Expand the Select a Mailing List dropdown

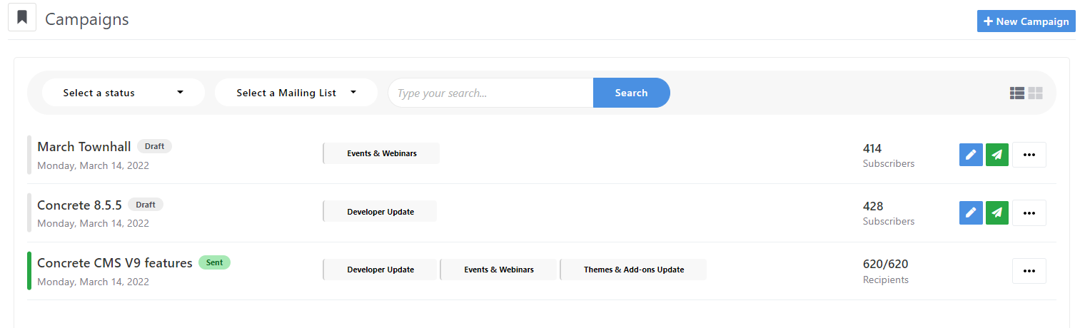[296, 93]
